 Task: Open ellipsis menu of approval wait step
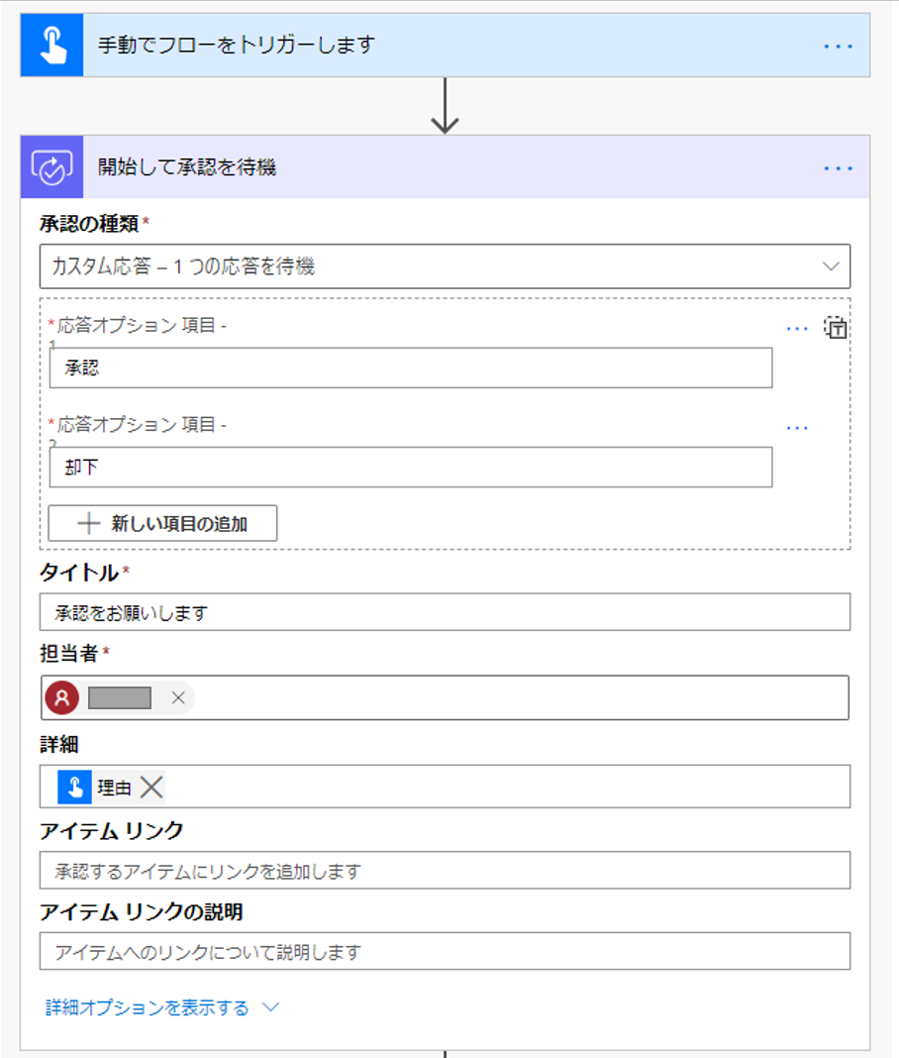click(838, 167)
